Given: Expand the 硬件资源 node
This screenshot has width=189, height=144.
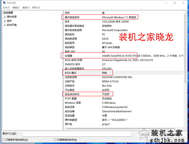Looking at the screenshot, I should [x=5, y=17].
